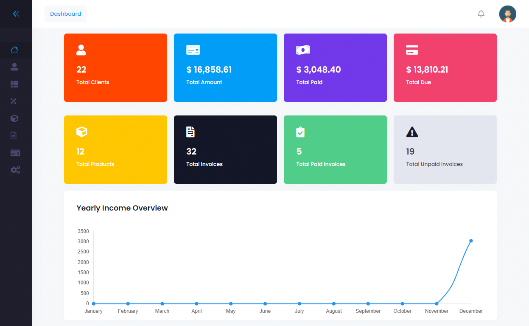529x326 pixels.
Task: Click the notification bell icon
Action: [481, 13]
